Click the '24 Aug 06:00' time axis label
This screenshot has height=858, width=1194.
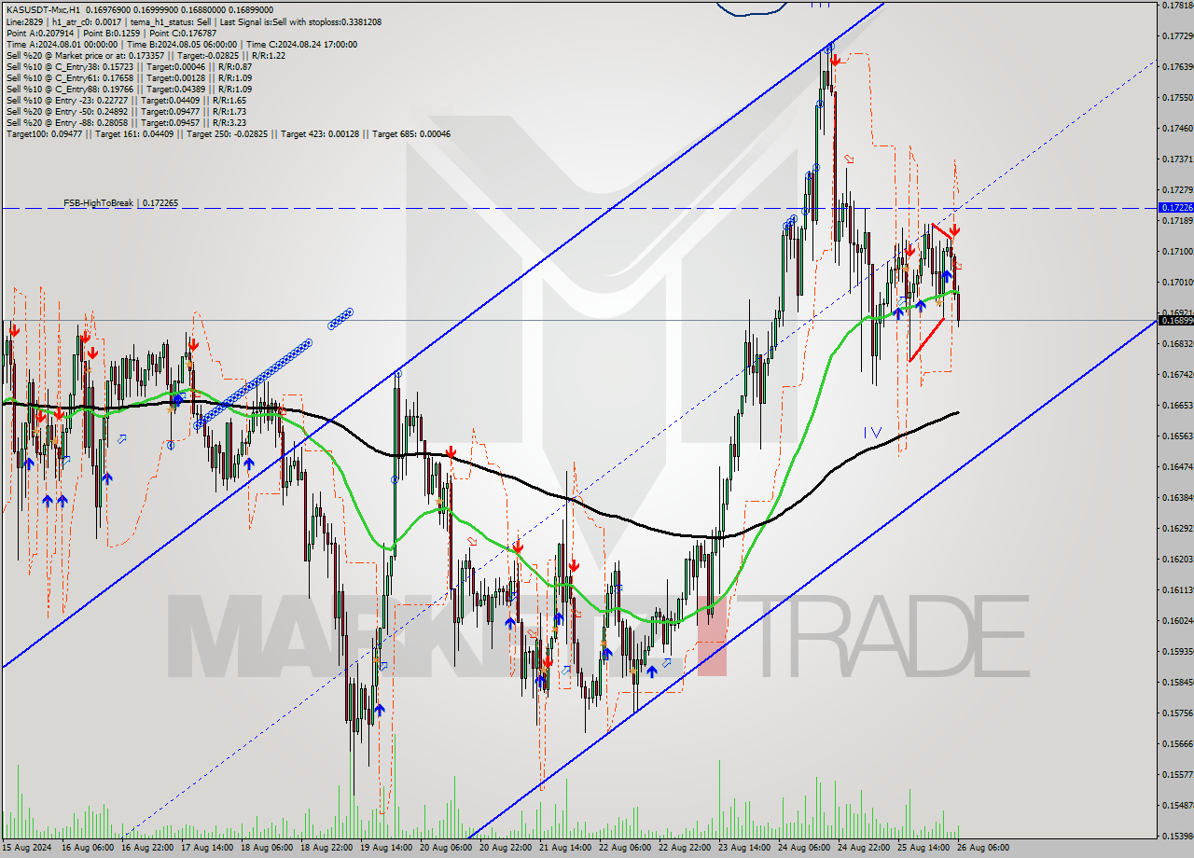click(x=802, y=848)
